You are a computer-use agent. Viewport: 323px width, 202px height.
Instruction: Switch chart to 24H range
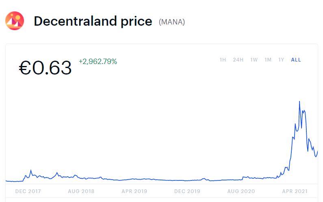238,60
